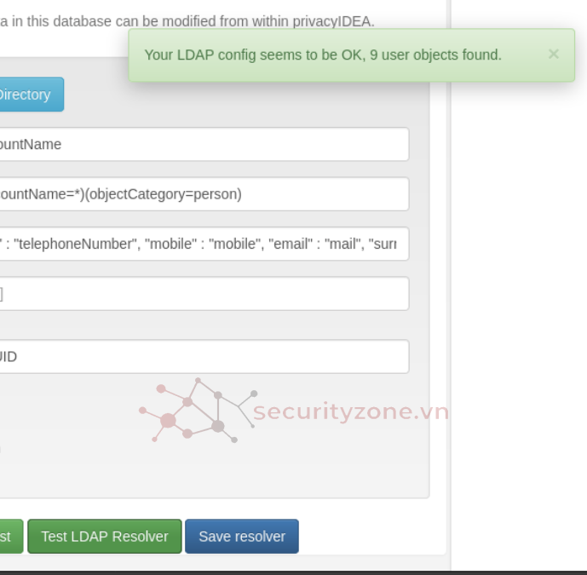Save the resolver configuration
The width and height of the screenshot is (587, 575).
click(x=242, y=537)
